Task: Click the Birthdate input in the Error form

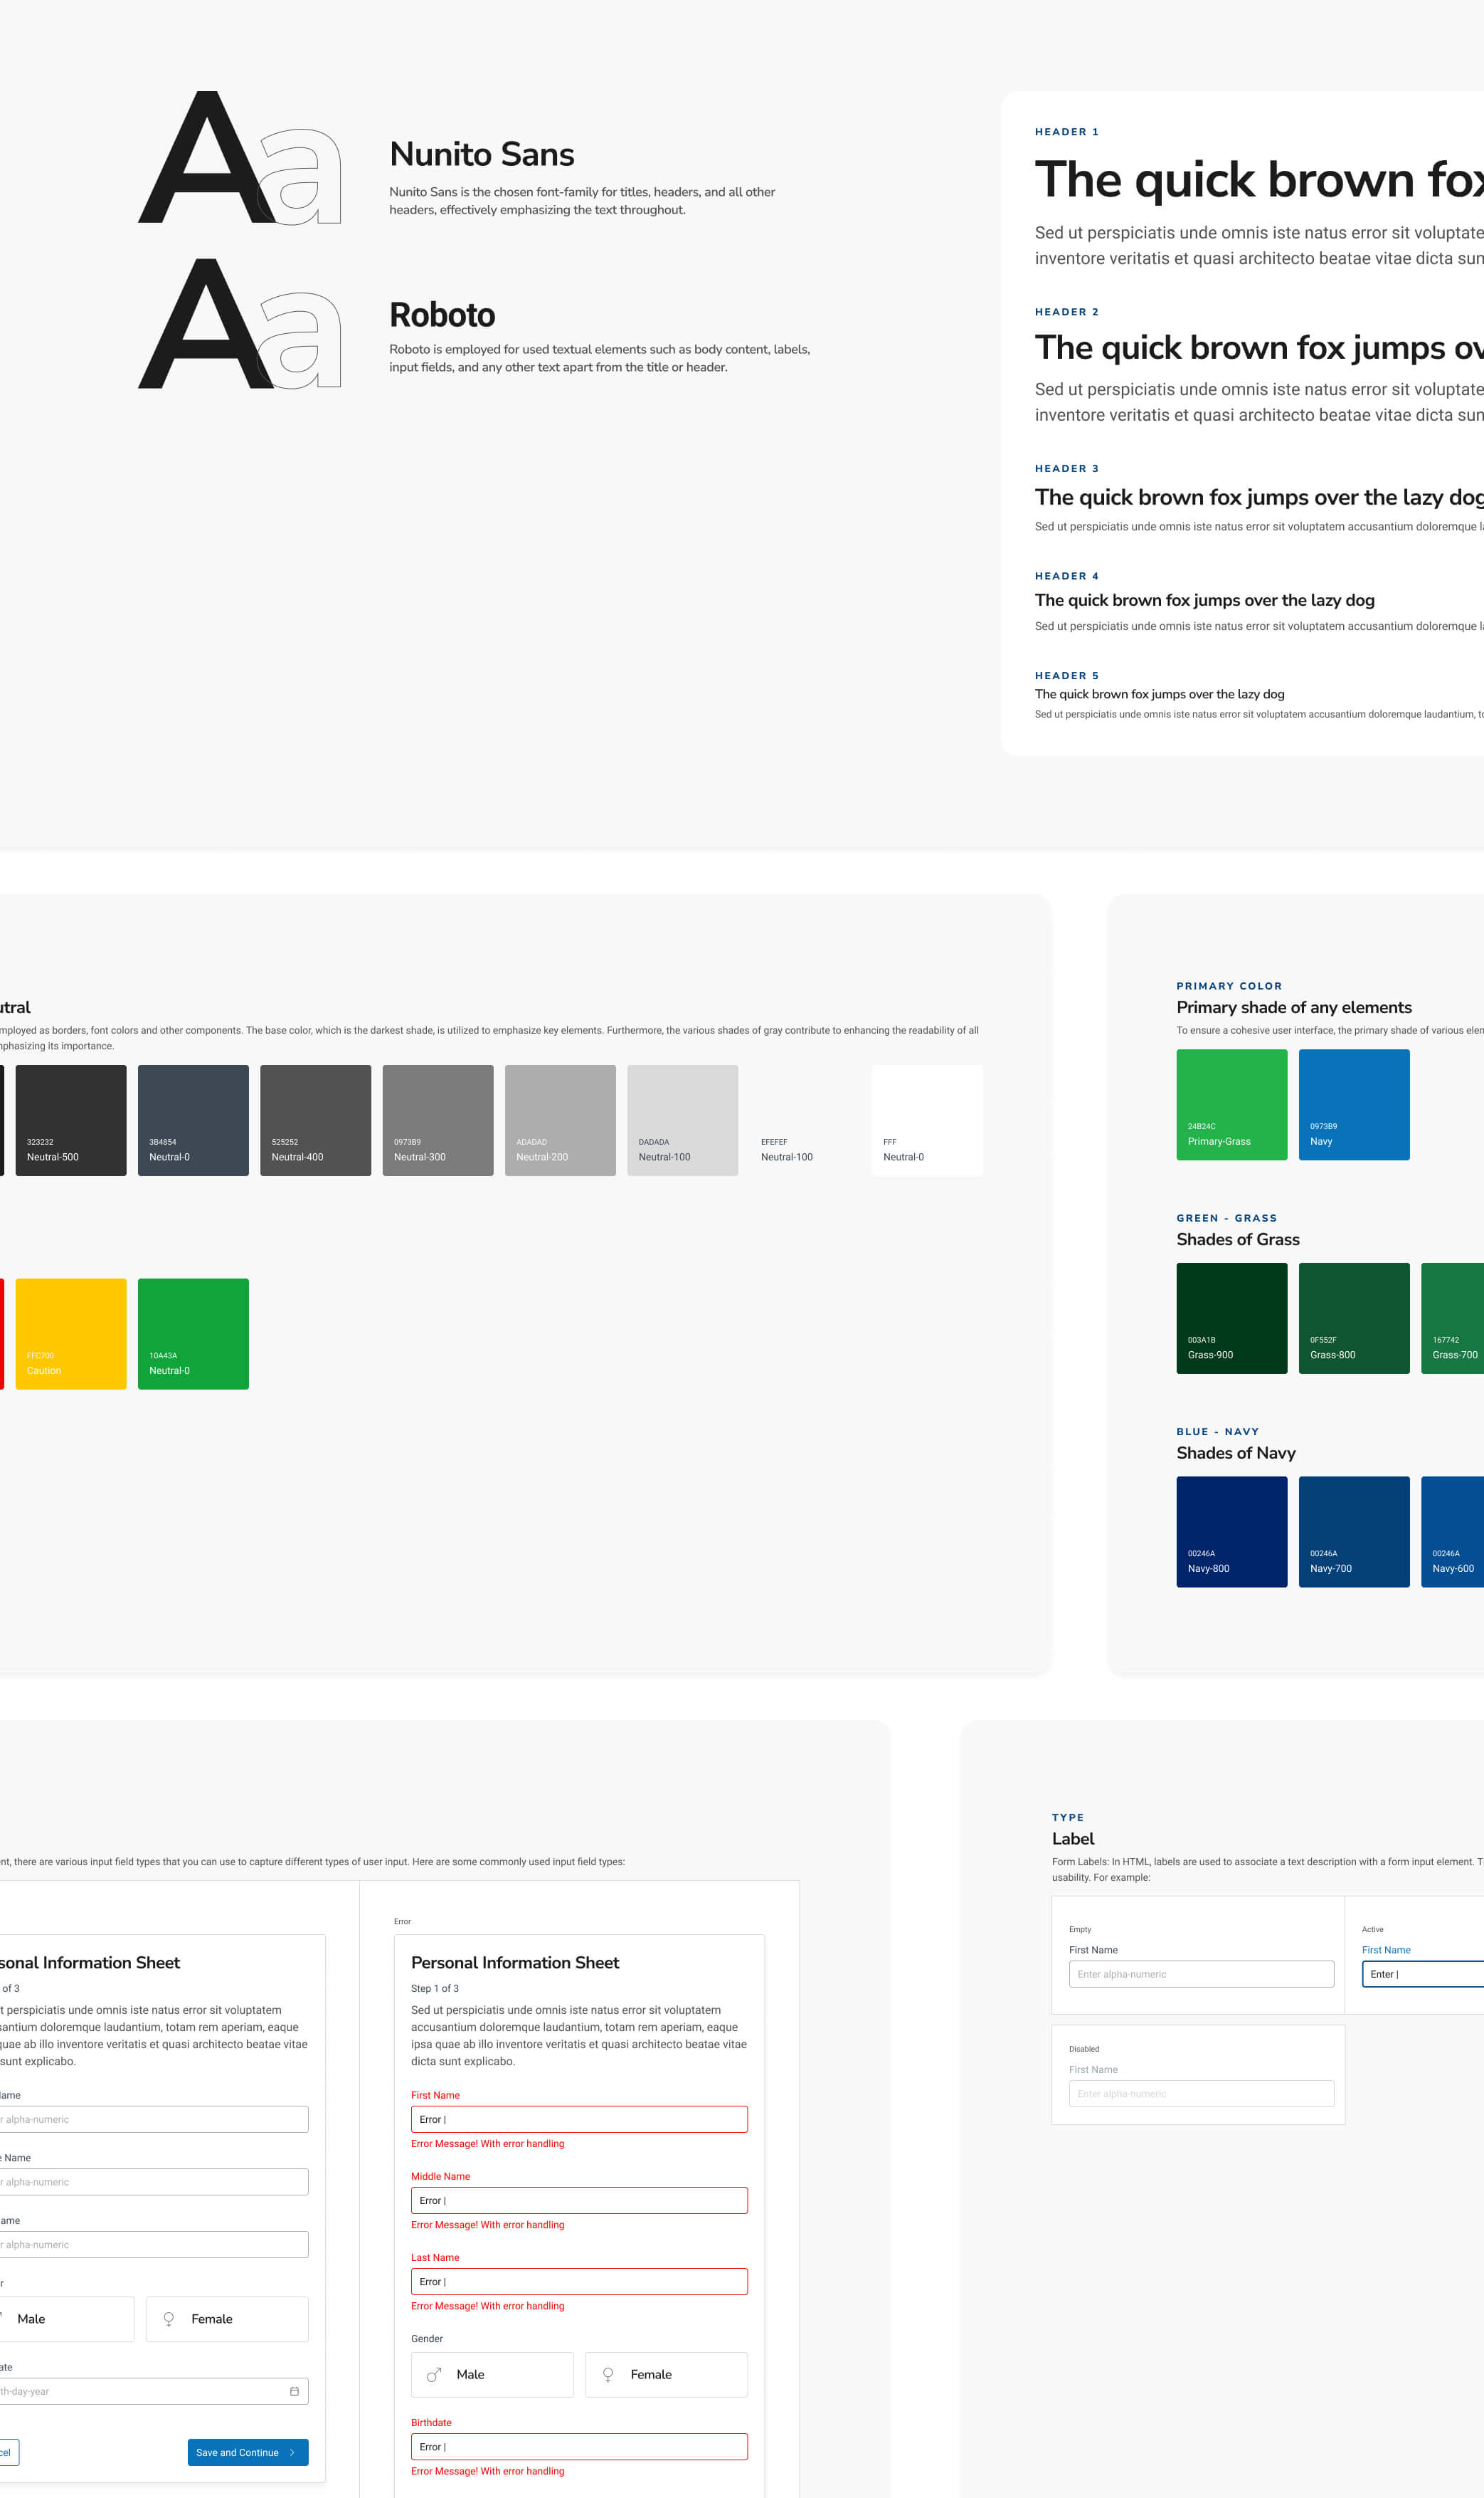Action: click(579, 2446)
